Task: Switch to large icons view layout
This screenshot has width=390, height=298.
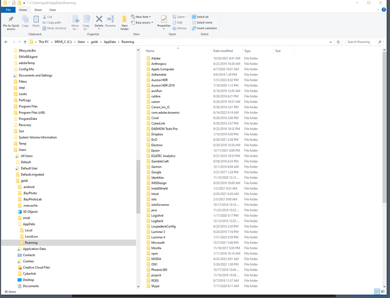Action: pyautogui.click(x=383, y=291)
